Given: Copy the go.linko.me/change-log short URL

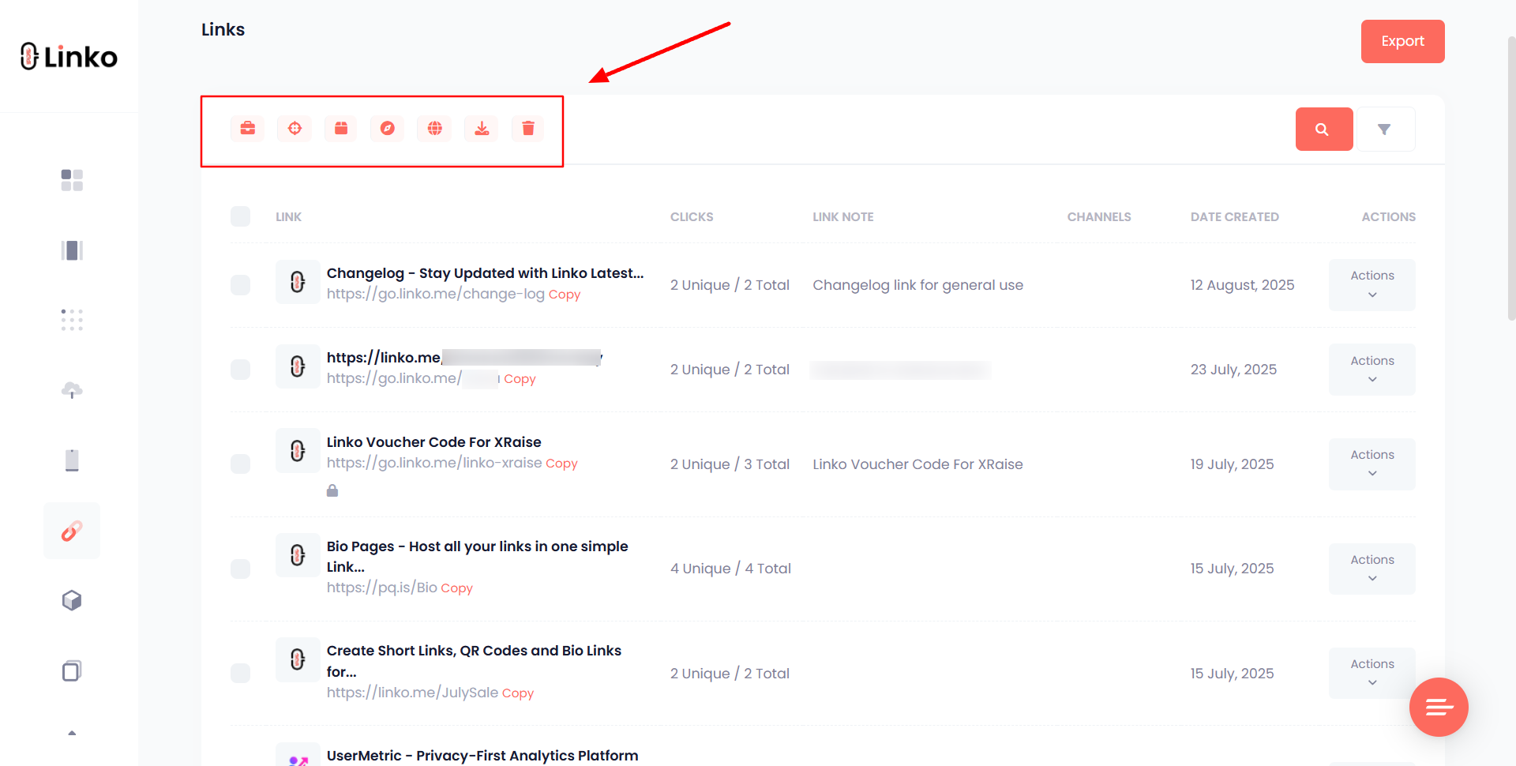Looking at the screenshot, I should tap(565, 295).
